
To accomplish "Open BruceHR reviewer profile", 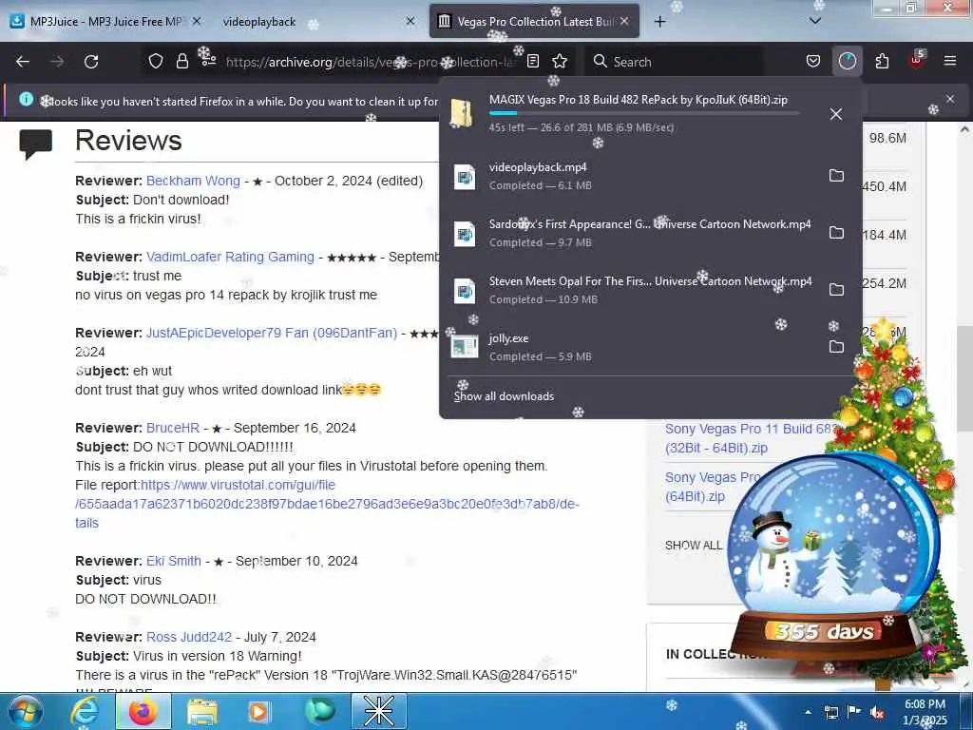I will (x=173, y=428).
